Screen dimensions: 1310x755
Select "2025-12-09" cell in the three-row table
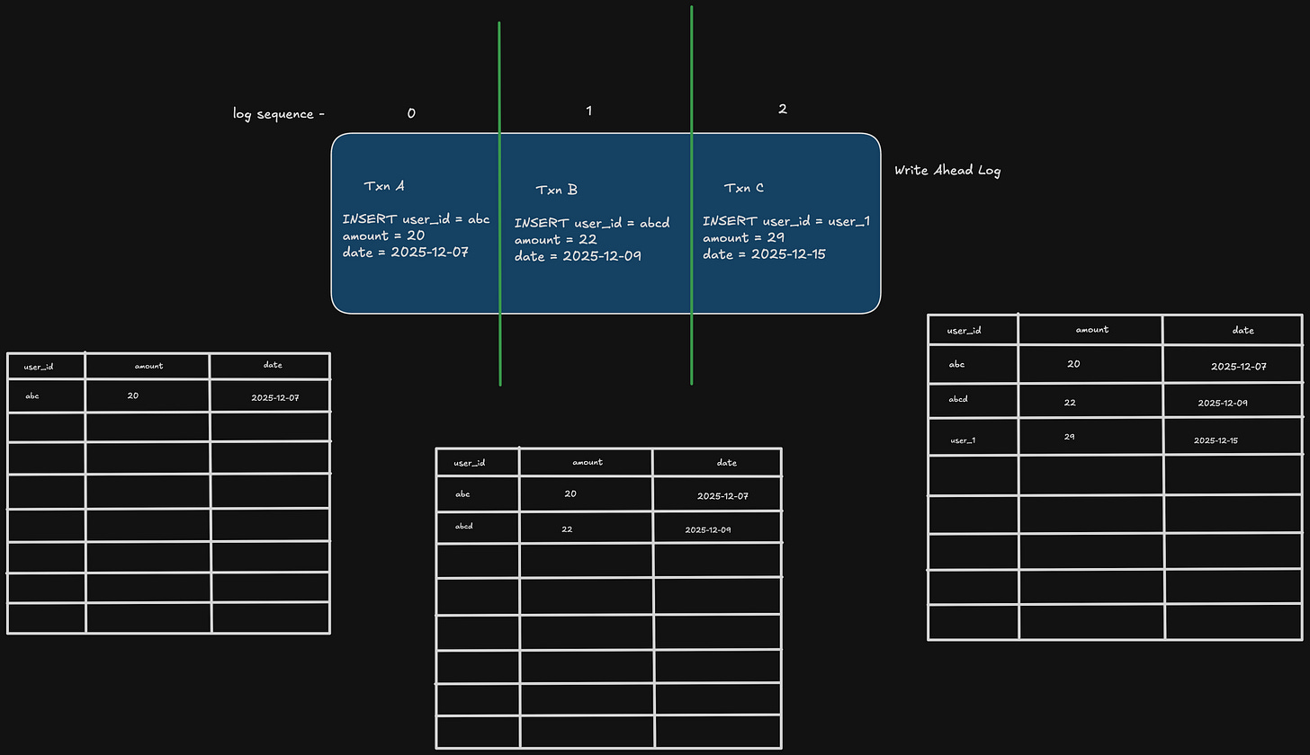coord(1223,404)
